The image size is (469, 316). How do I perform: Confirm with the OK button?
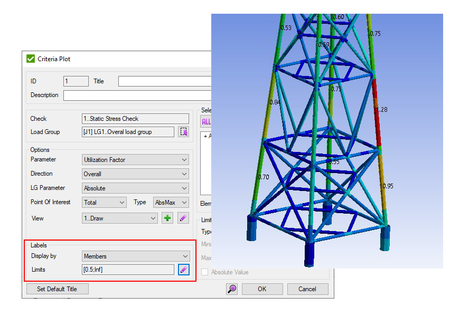[262, 289]
